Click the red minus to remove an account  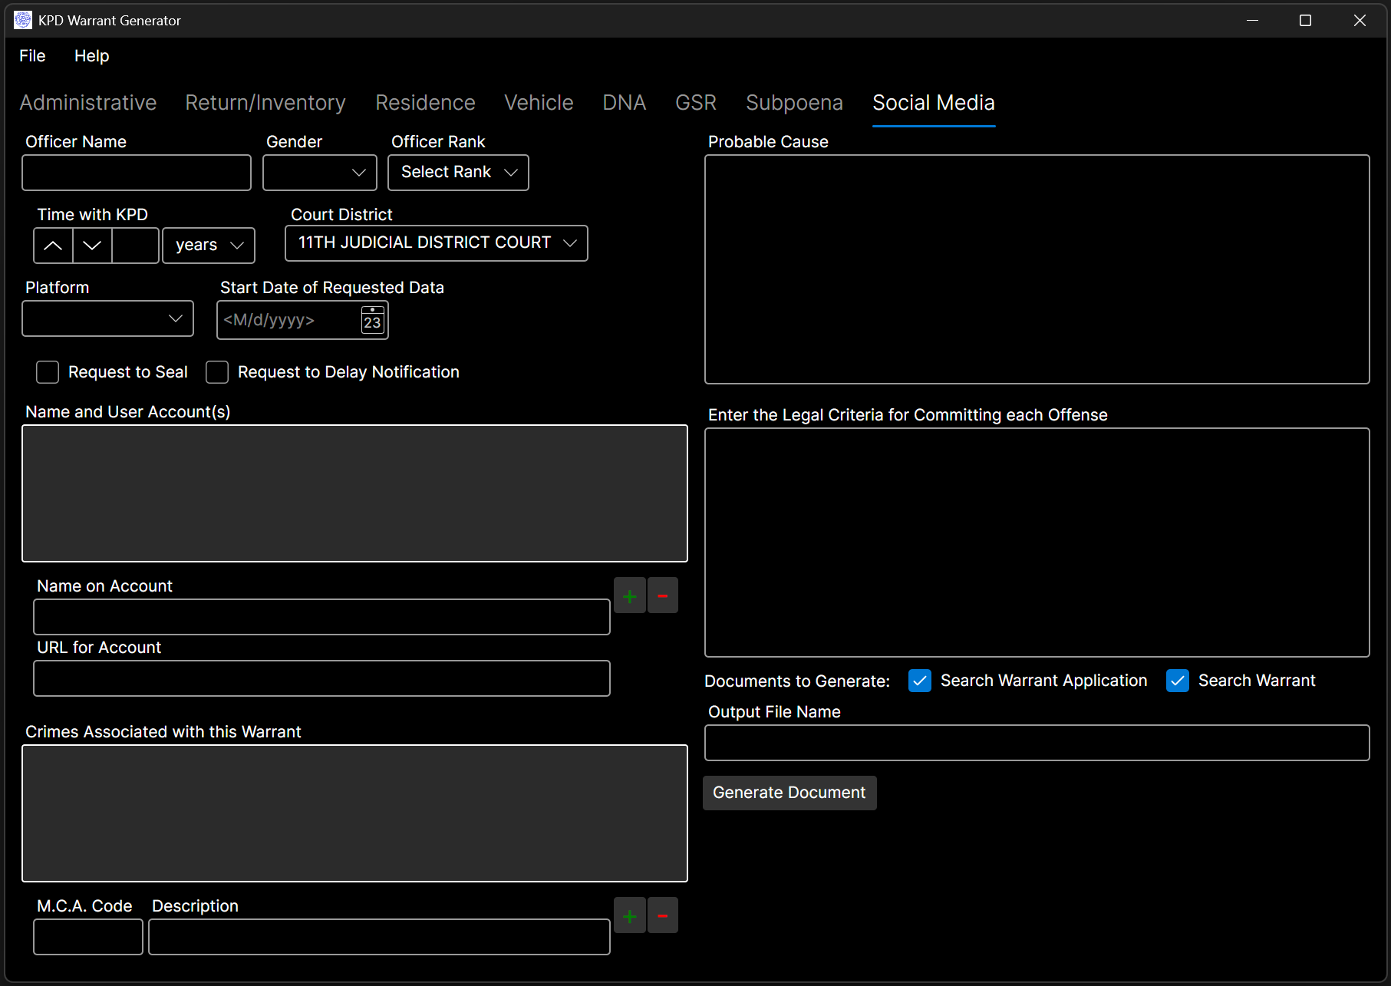(x=663, y=595)
